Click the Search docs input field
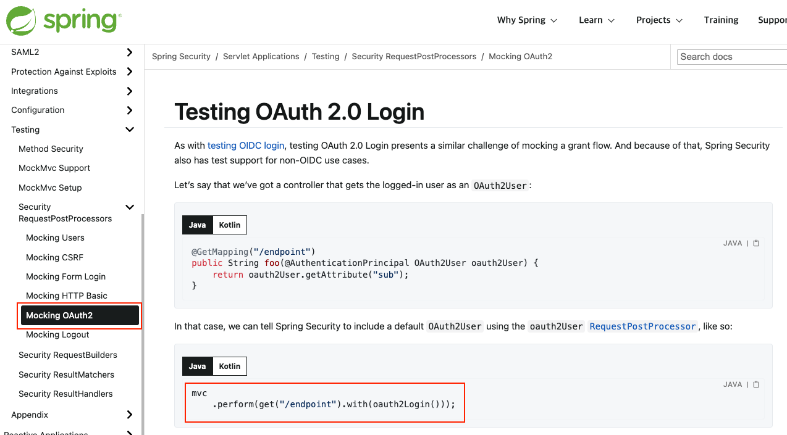Image resolution: width=787 pixels, height=435 pixels. [x=732, y=57]
